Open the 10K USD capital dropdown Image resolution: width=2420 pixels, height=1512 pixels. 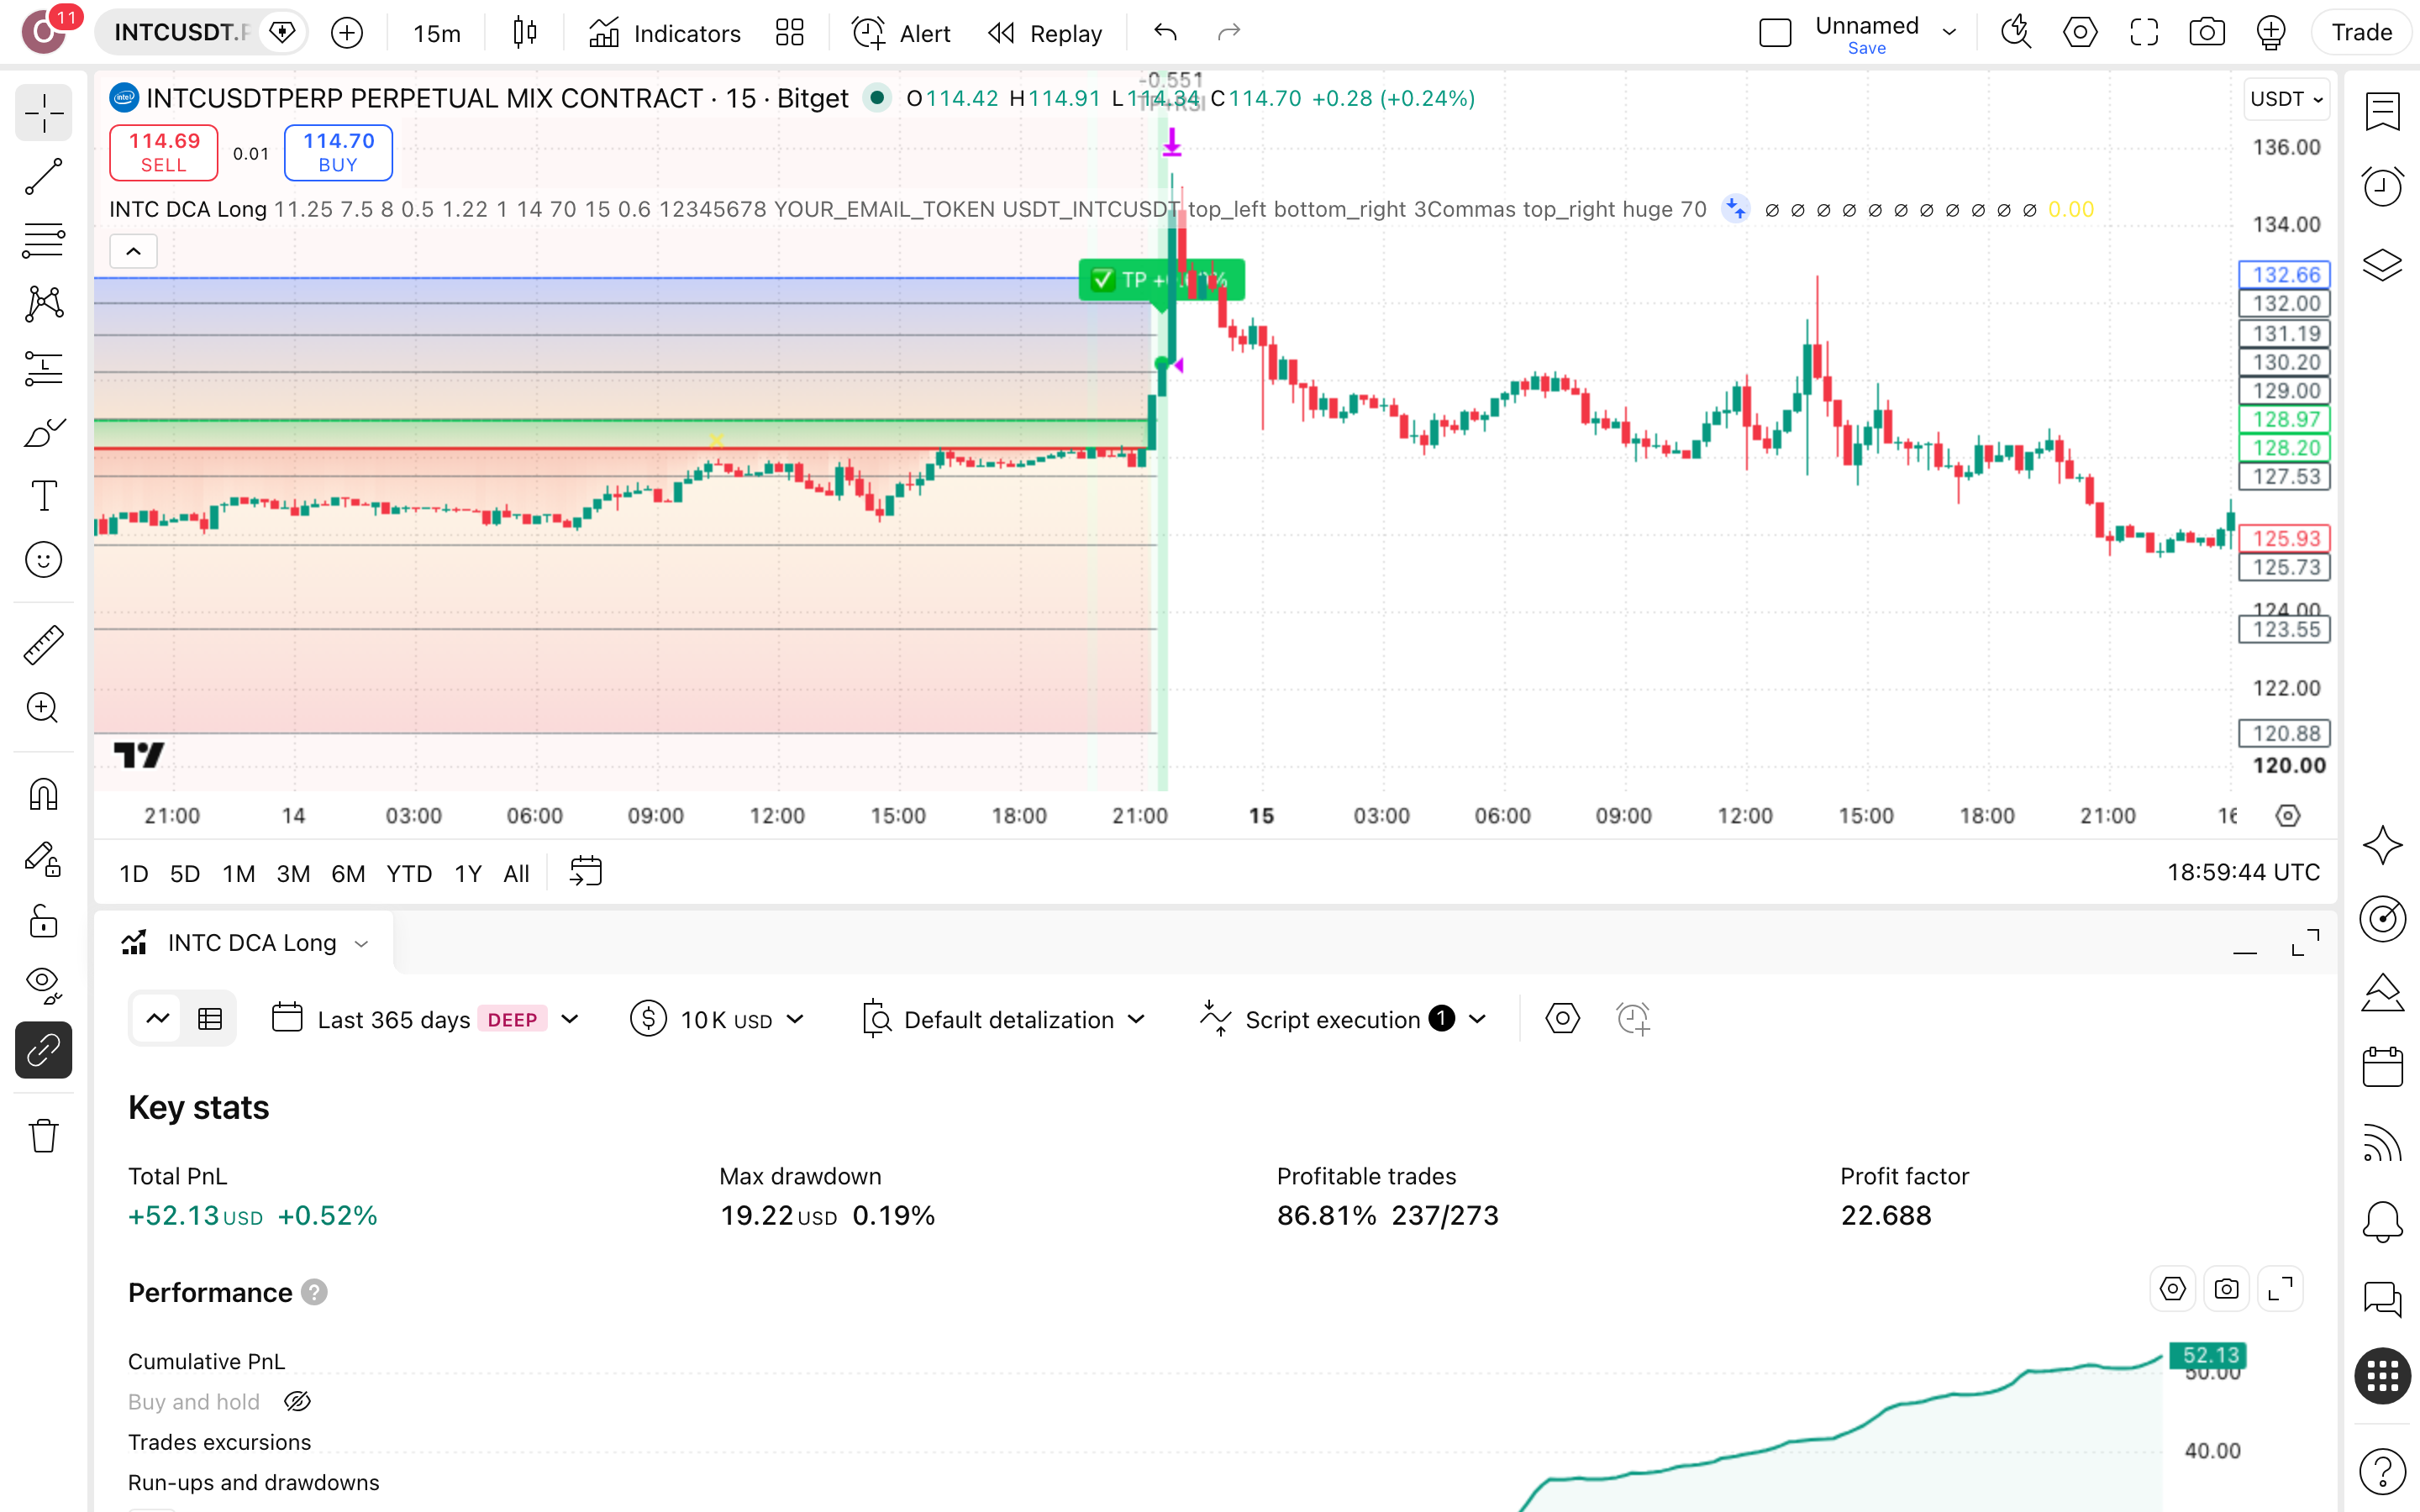[x=717, y=1019]
